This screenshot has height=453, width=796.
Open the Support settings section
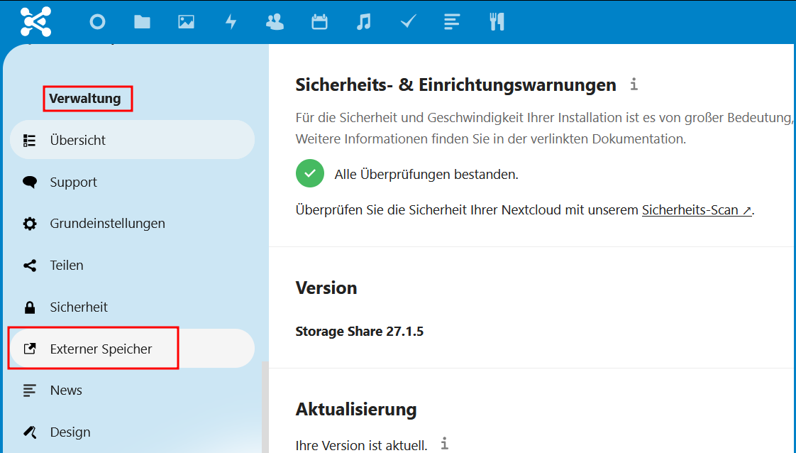pos(73,182)
